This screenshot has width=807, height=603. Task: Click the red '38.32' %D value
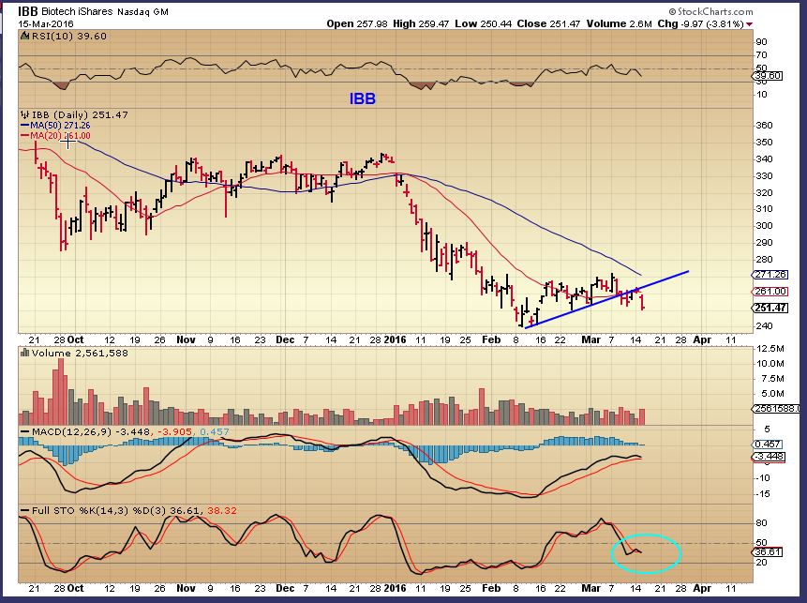pos(222,510)
